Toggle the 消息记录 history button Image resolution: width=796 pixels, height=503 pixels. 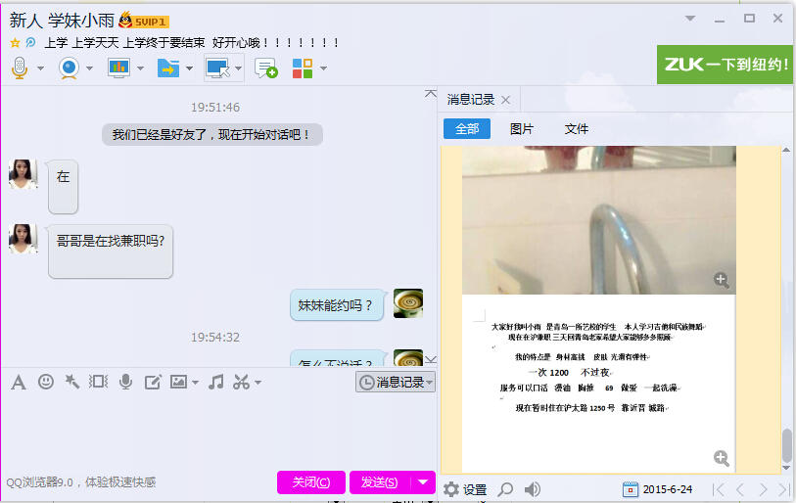tap(395, 383)
